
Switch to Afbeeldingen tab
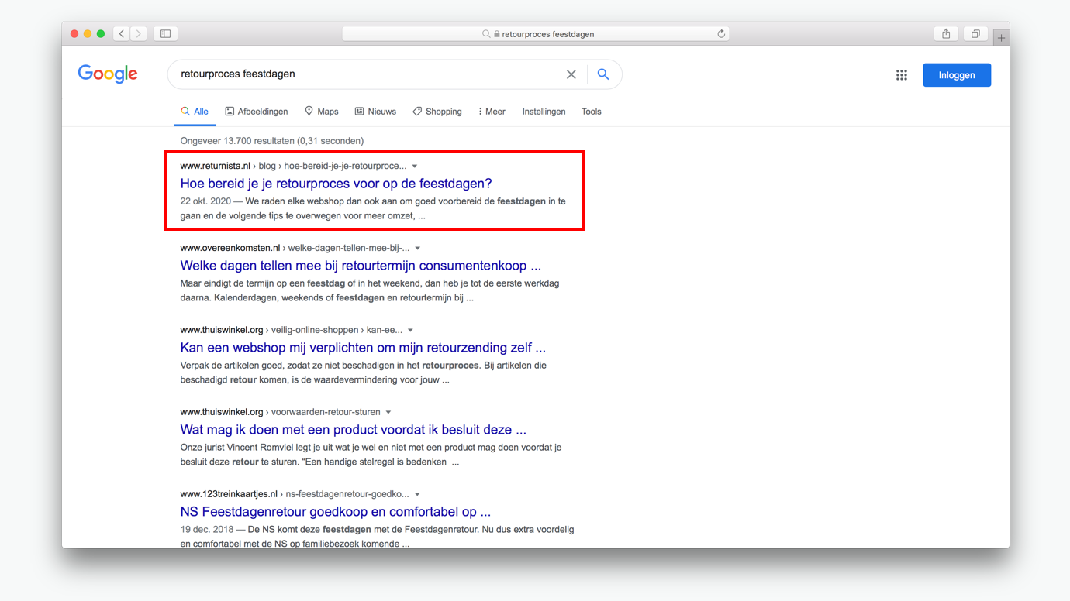(257, 112)
